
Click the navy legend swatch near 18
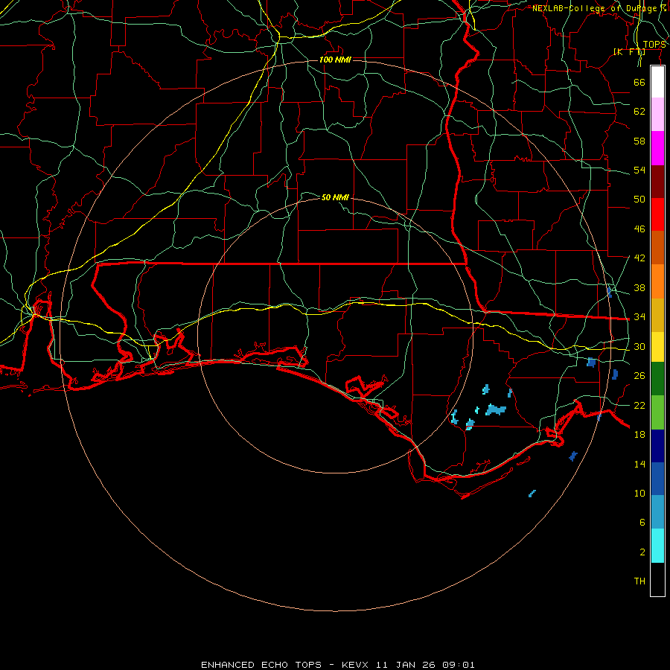pyautogui.click(x=657, y=446)
